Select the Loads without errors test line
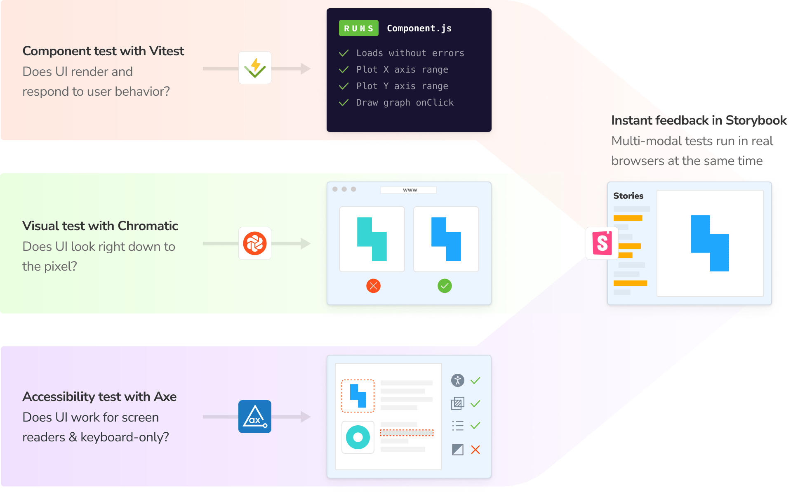Screen dimensions: 805x495 click(410, 53)
